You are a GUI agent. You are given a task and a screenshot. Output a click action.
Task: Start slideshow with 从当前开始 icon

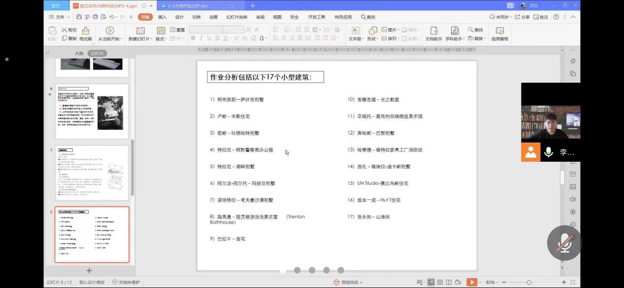[110, 30]
